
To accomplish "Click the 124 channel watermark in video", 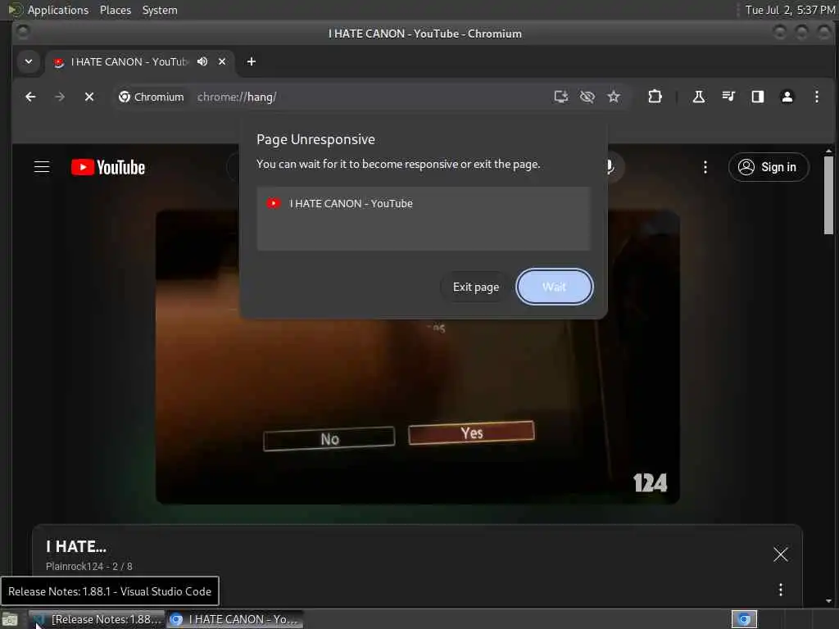I will tap(650, 483).
